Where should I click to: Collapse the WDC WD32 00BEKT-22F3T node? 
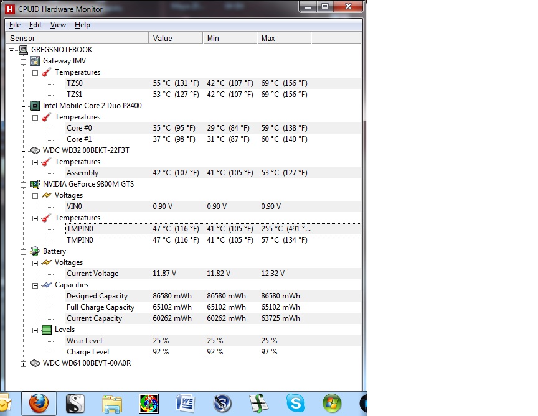(x=23, y=151)
